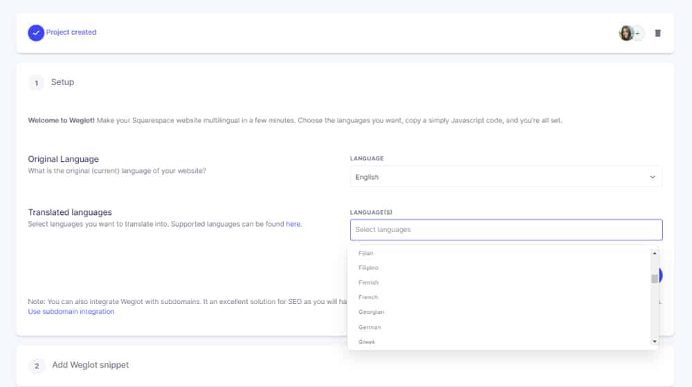Click the step 1 Setup heading
This screenshot has height=387, width=692.
(63, 82)
